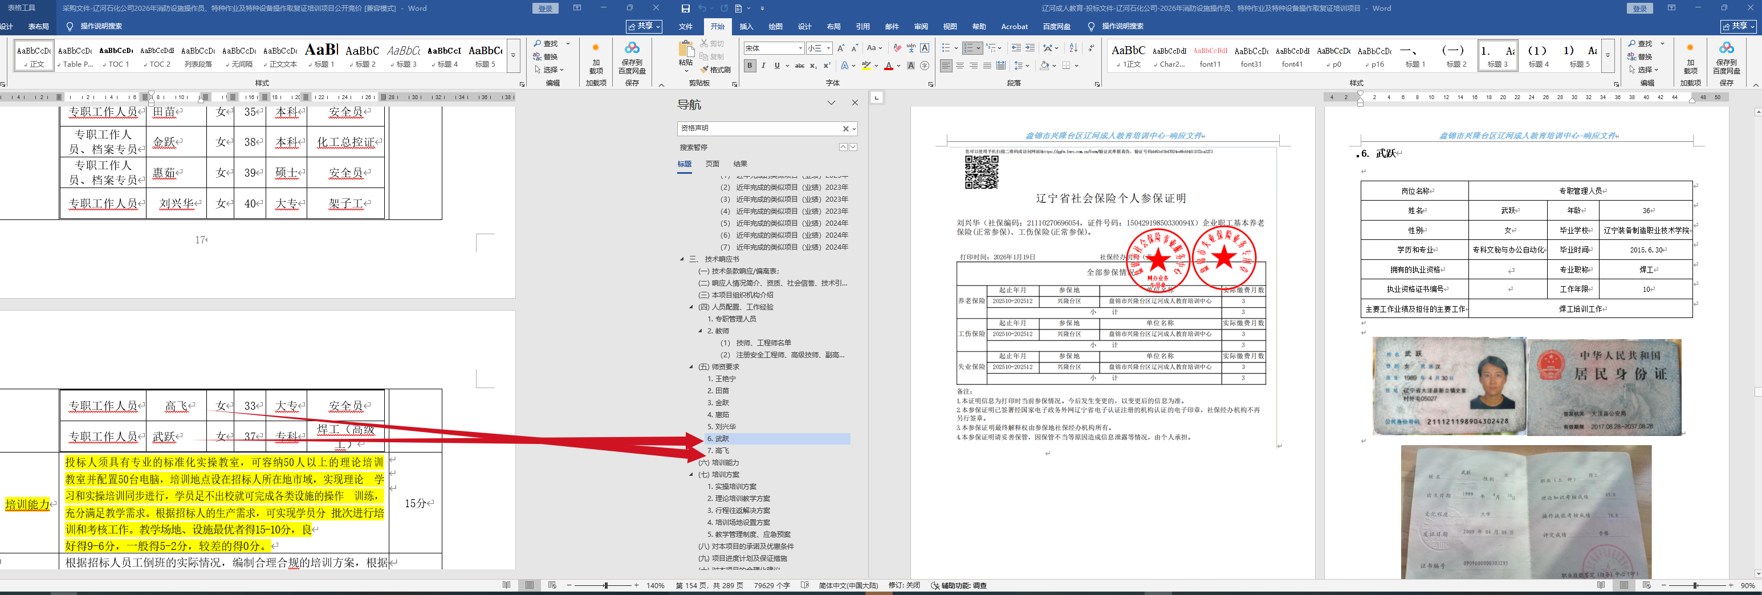1762x595 pixels.
Task: Click the 共享 button in the right window
Action: tap(1739, 26)
